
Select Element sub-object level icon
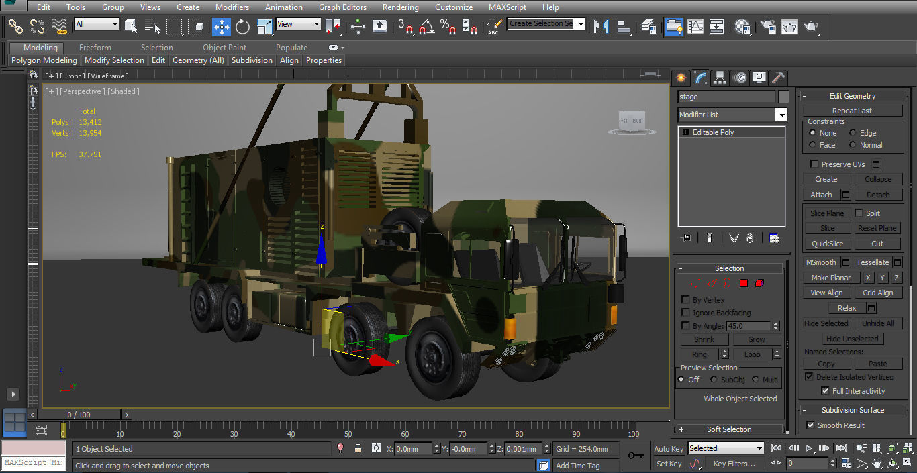759,283
